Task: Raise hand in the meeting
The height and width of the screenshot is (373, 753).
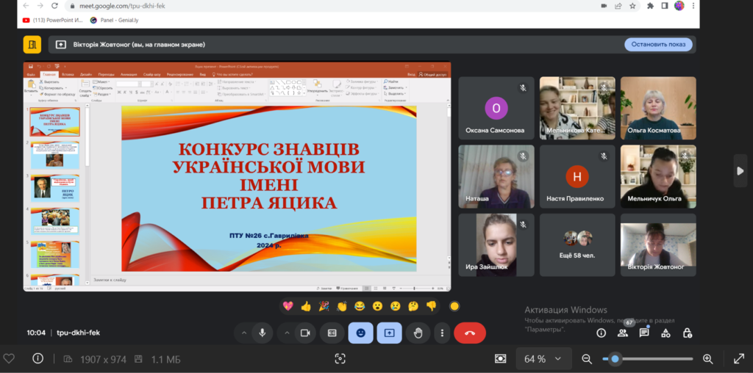Action: click(x=418, y=333)
